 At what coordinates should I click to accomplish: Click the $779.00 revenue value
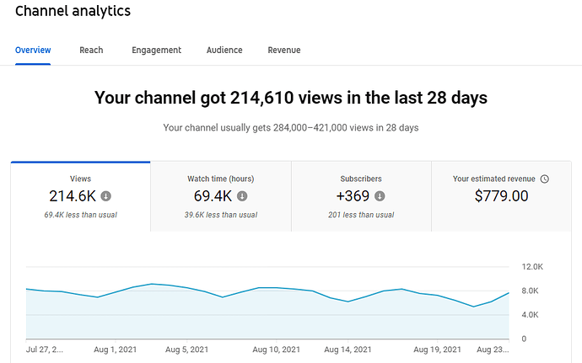point(501,195)
